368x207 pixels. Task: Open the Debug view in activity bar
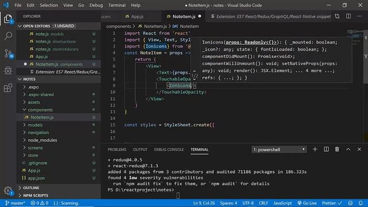click(x=8, y=70)
